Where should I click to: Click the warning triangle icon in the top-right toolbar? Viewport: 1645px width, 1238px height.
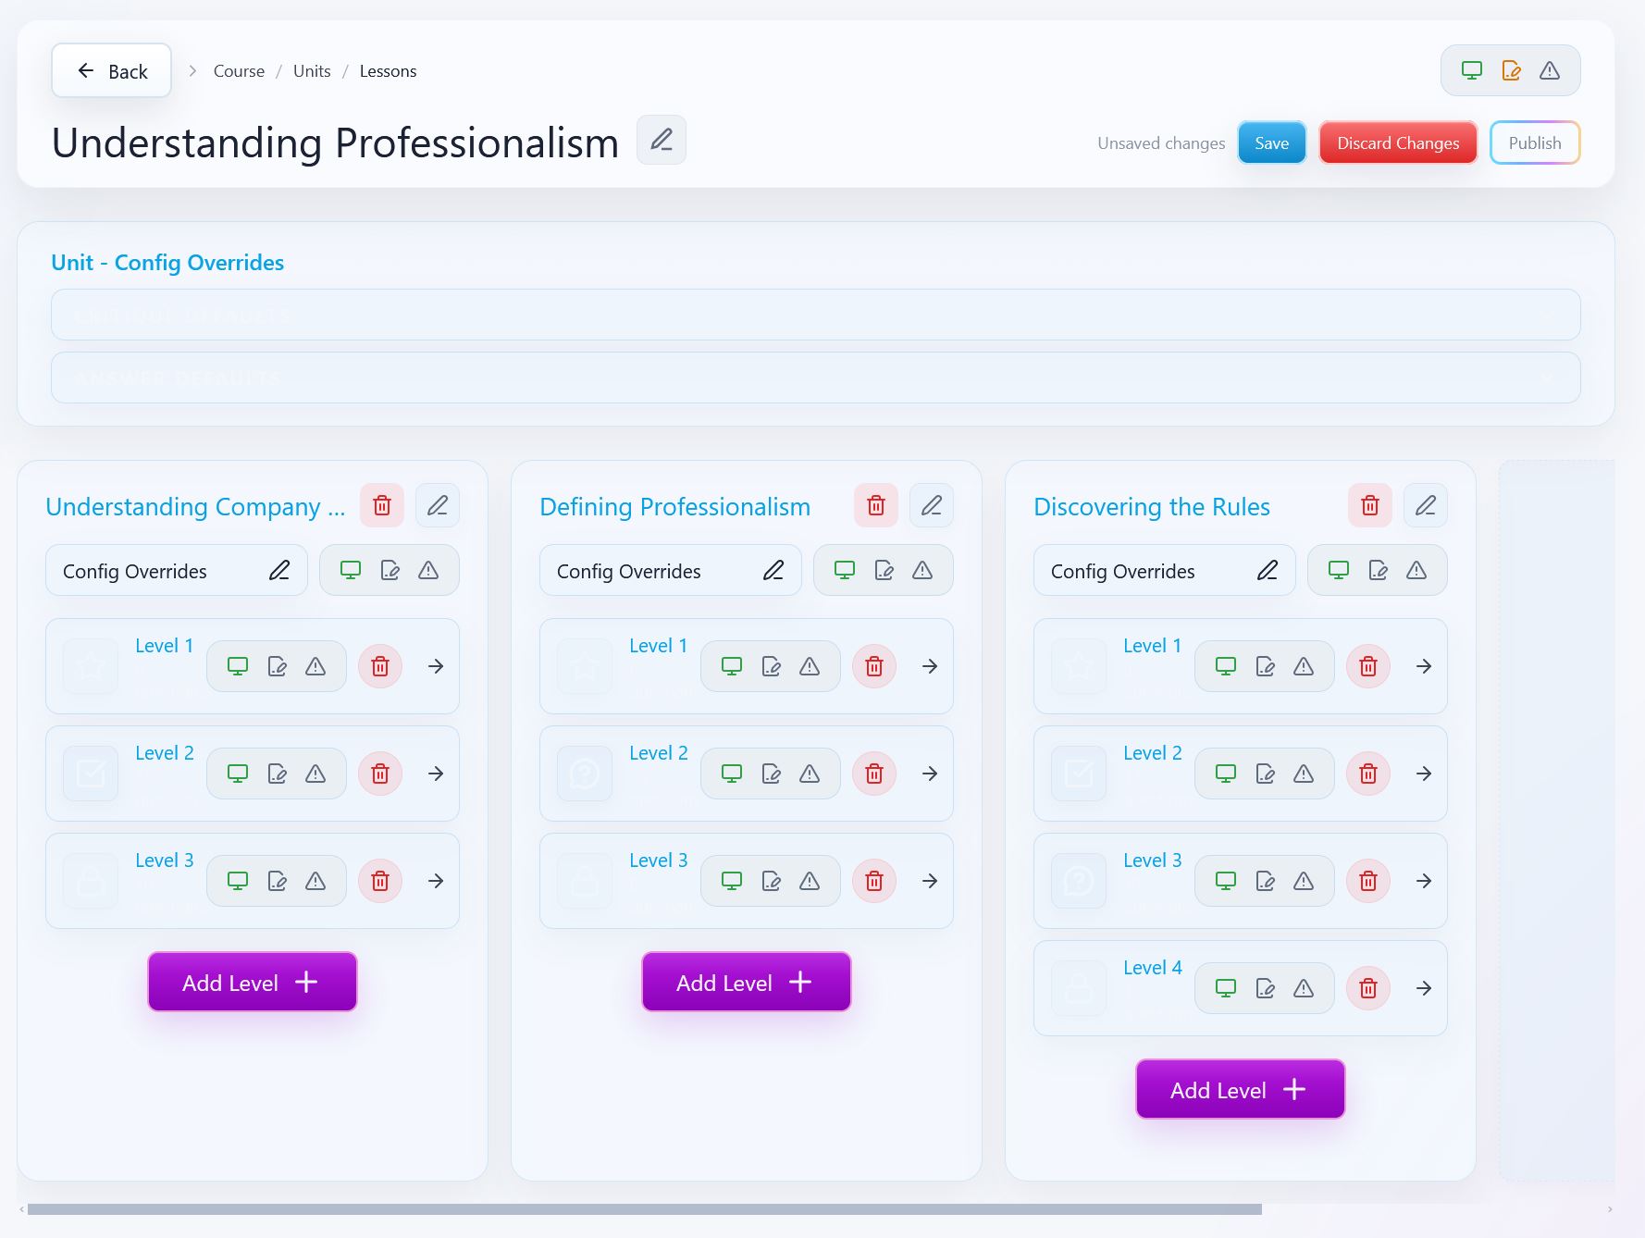pos(1551,69)
